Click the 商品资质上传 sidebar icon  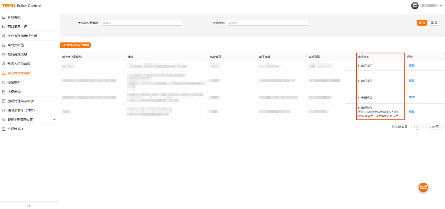4,26
